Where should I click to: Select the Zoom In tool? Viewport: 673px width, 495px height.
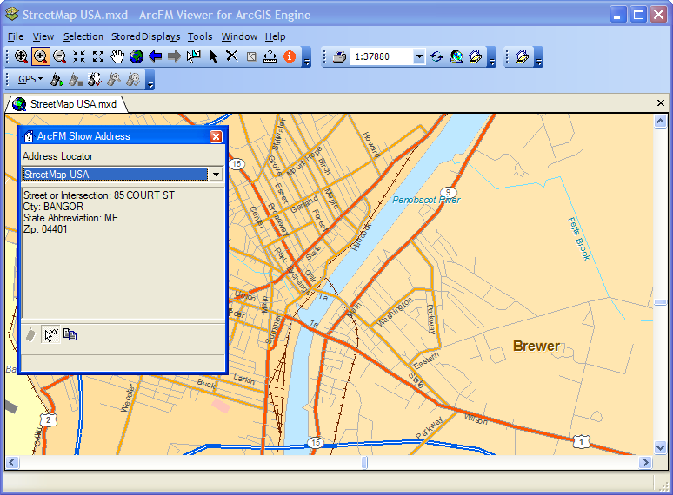point(41,56)
